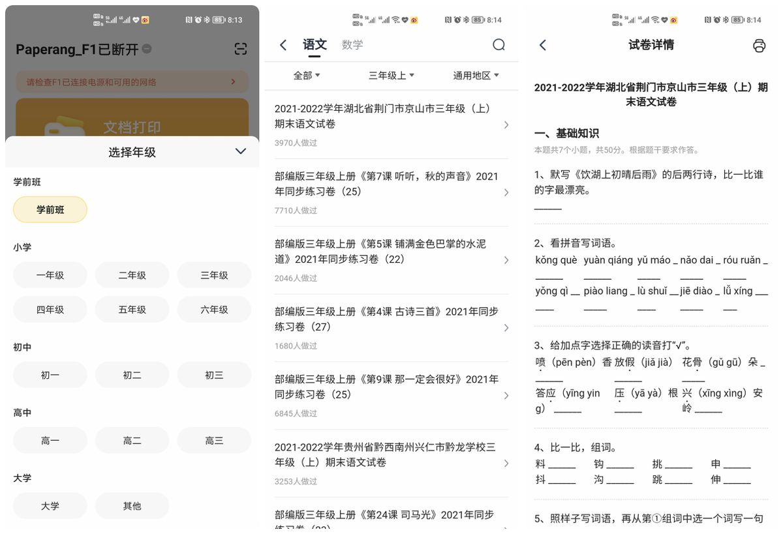This screenshot has width=783, height=534.
Task: Tap the 请检查F1已连接电源 warning banner
Action: 130,81
